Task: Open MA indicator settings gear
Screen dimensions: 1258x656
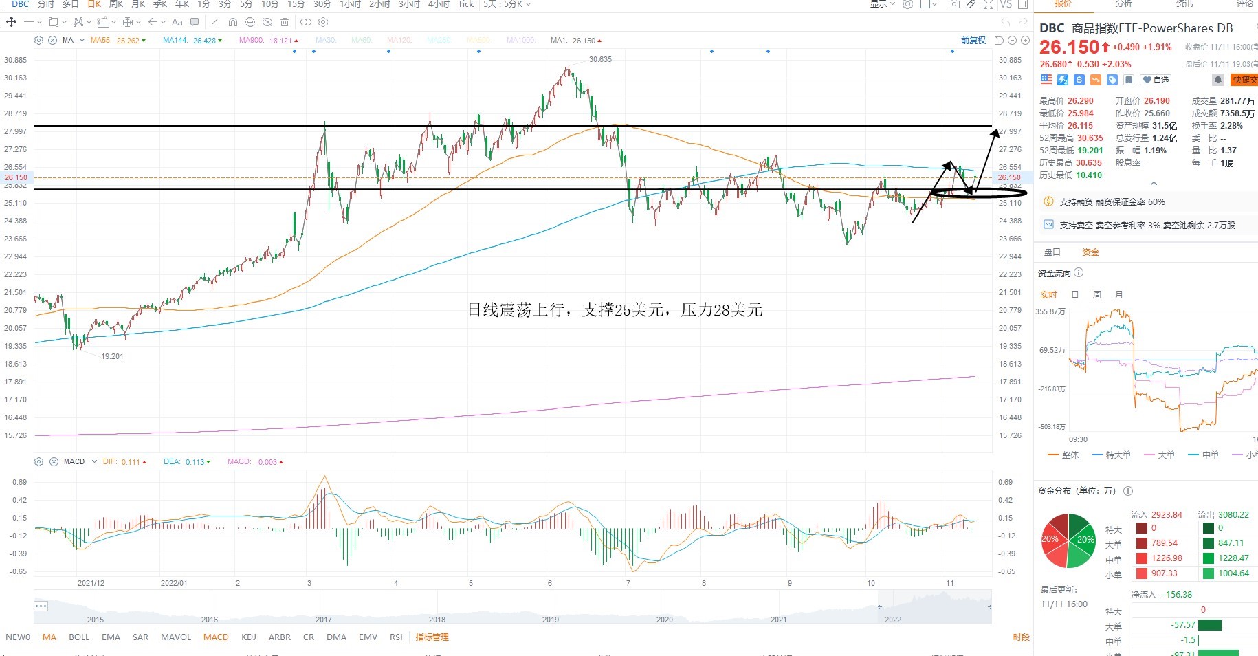Action: tap(39, 40)
